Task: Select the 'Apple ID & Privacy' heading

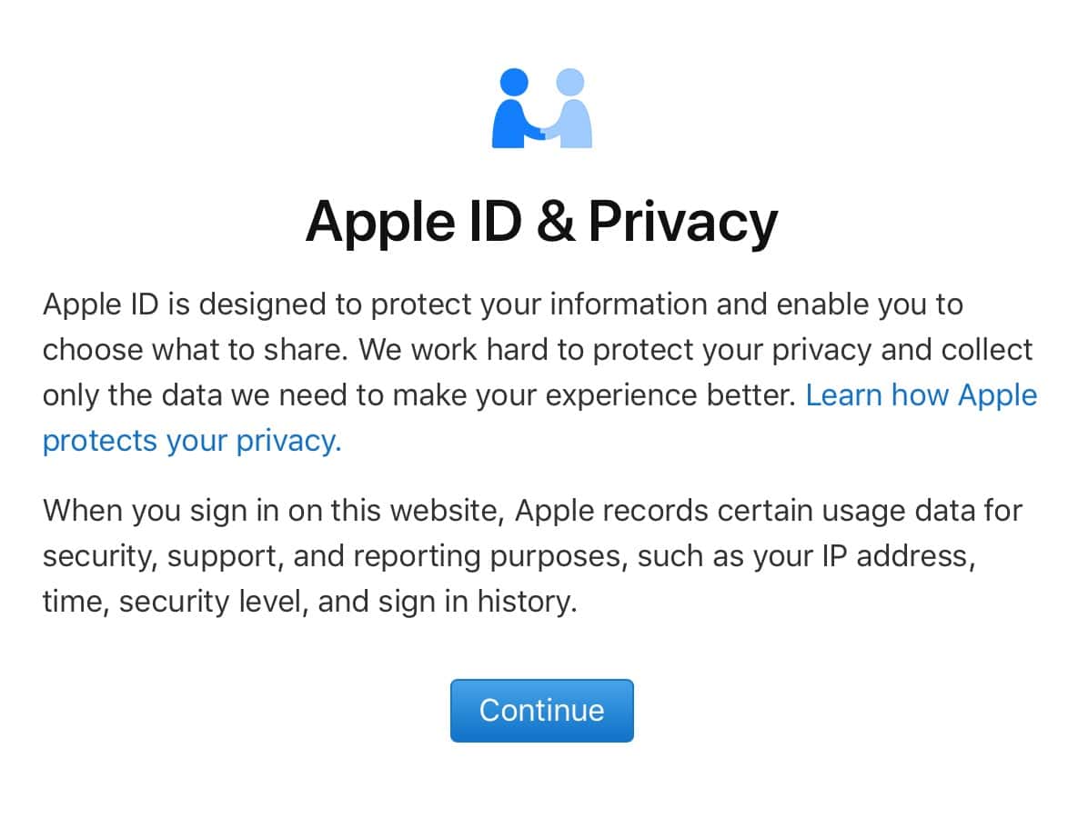Action: 542,221
